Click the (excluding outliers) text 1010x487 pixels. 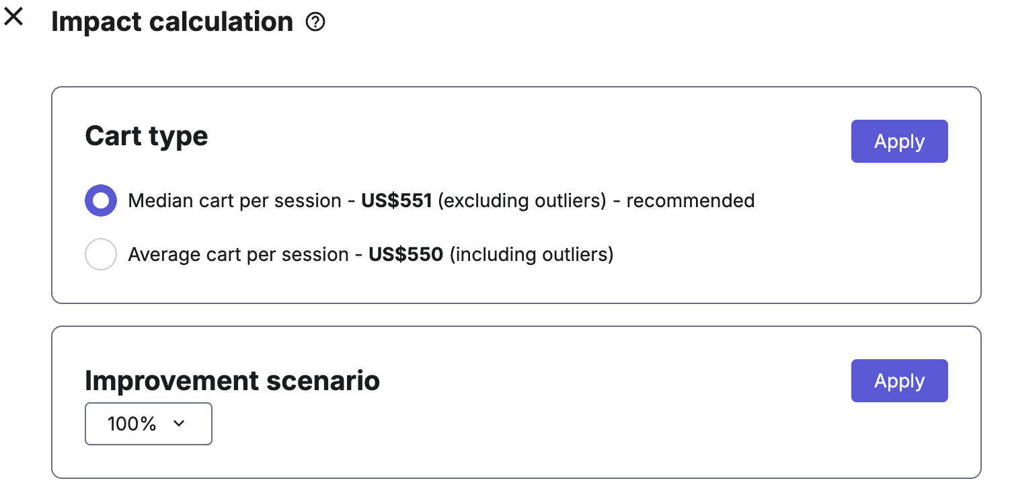(x=522, y=200)
